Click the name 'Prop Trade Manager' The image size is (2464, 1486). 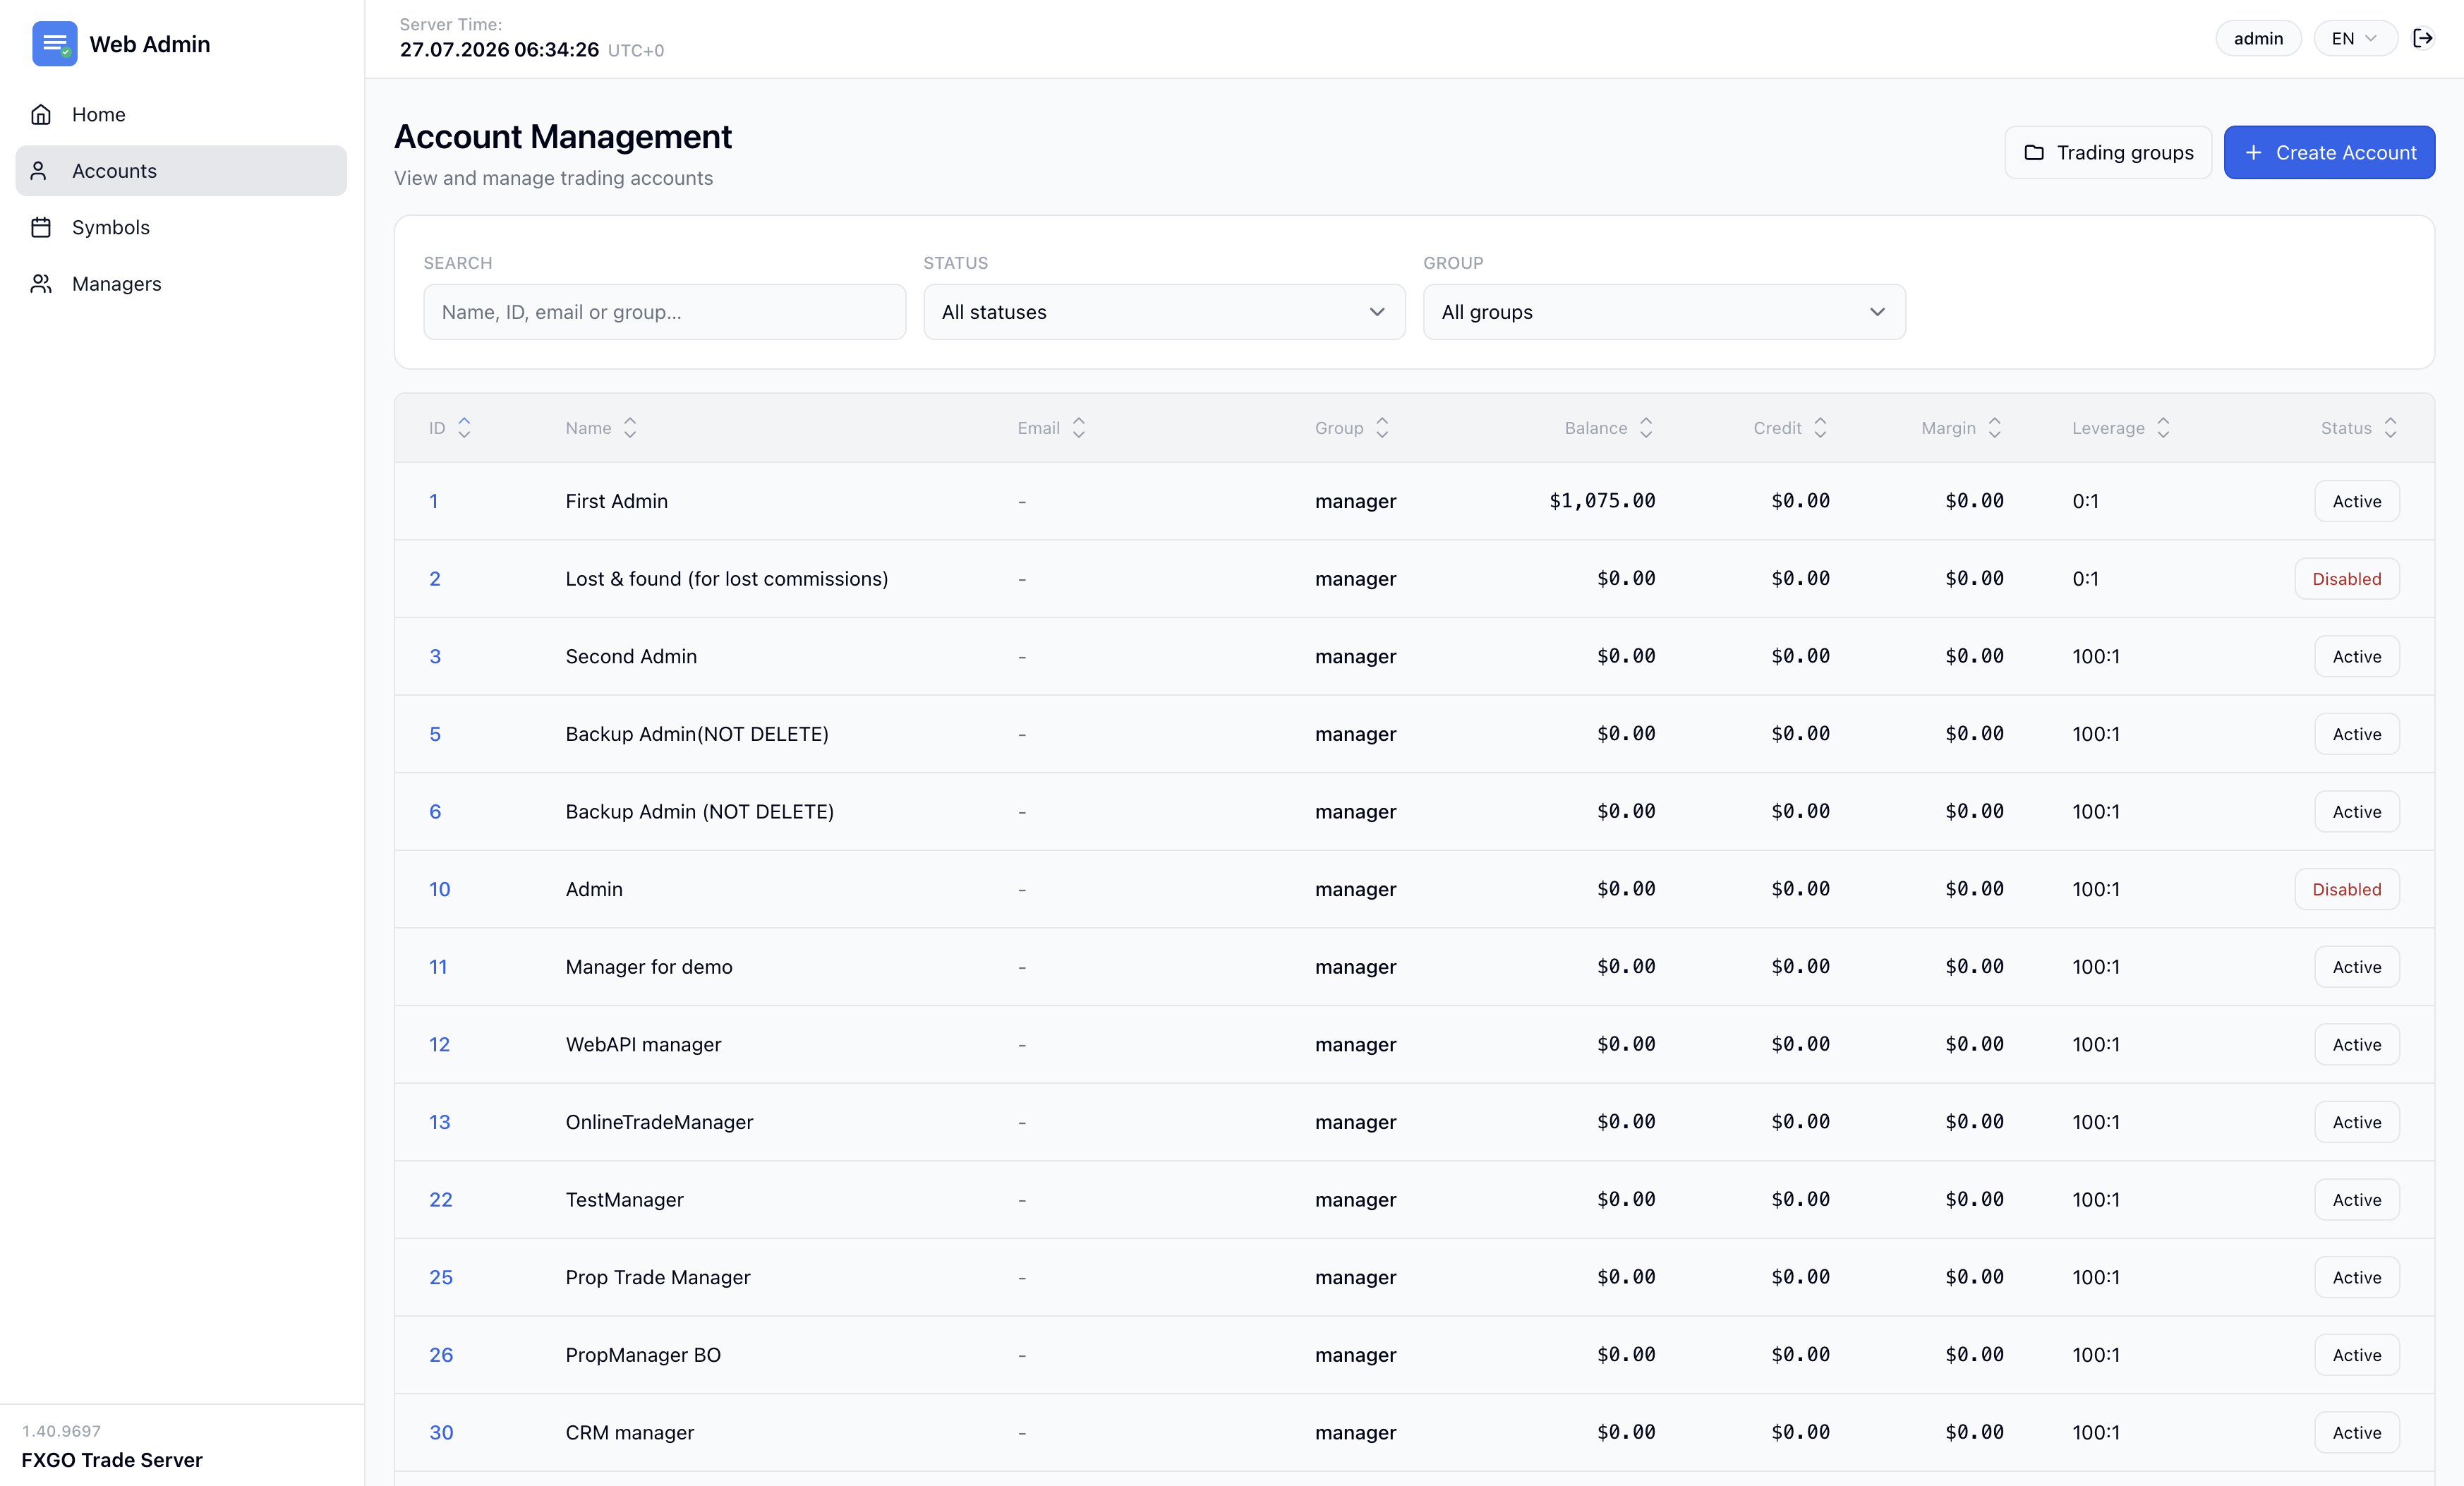tap(657, 1277)
